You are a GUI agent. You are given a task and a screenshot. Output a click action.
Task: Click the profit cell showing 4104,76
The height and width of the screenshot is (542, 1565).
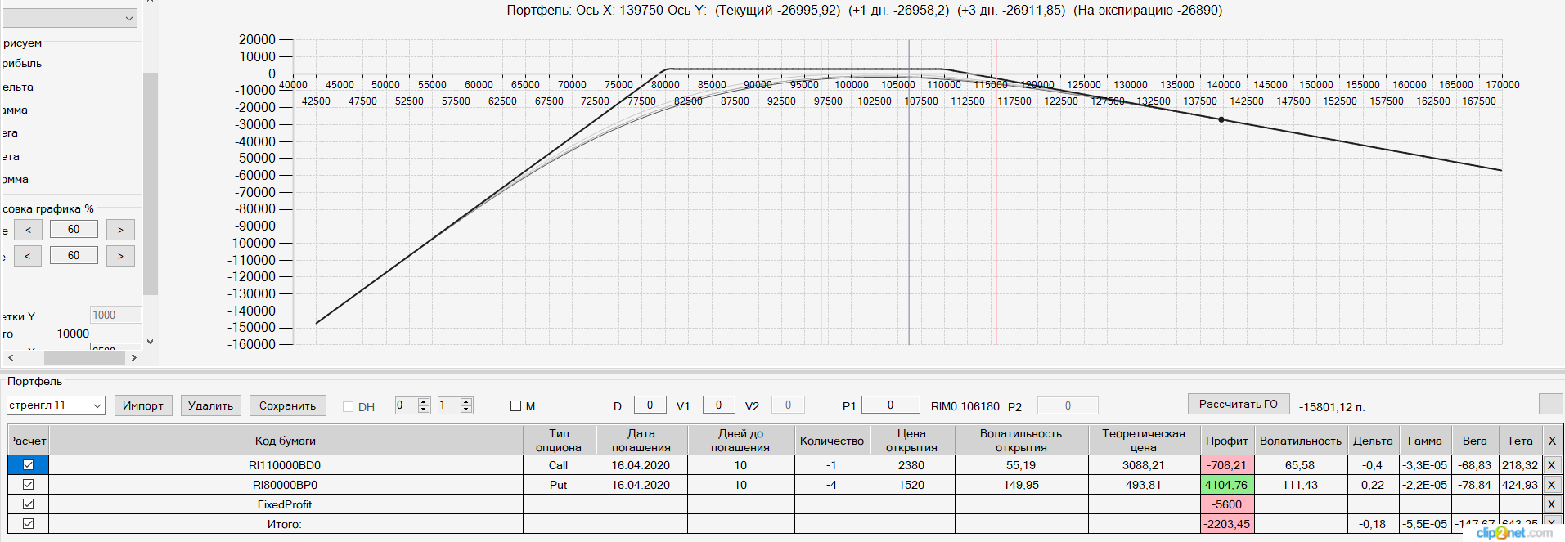(1227, 485)
